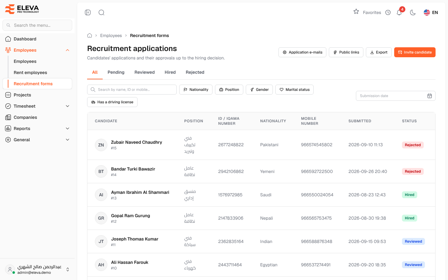The width and height of the screenshot is (448, 280).
Task: Click the Invite candidate button
Action: tap(415, 52)
